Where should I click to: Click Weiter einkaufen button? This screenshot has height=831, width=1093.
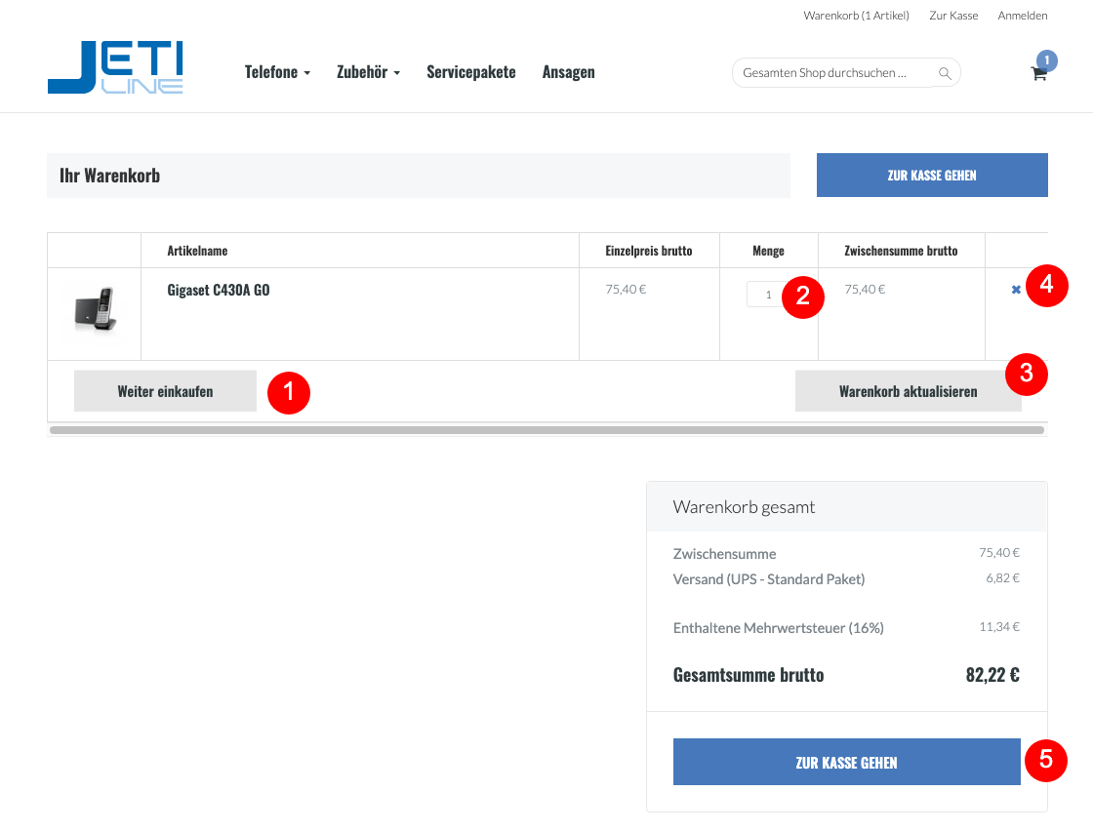165,391
